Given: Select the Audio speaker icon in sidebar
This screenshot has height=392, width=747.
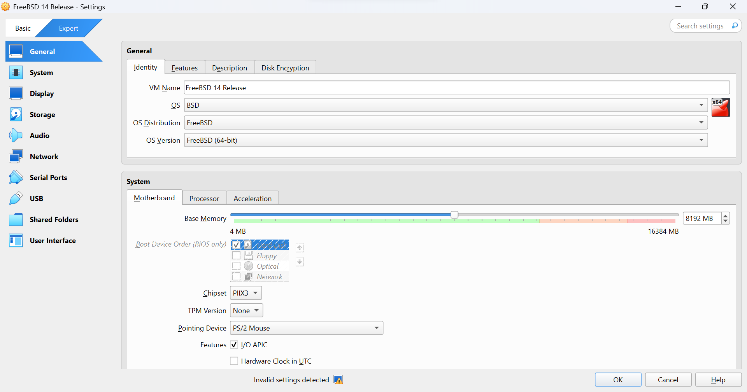Looking at the screenshot, I should click(x=16, y=136).
